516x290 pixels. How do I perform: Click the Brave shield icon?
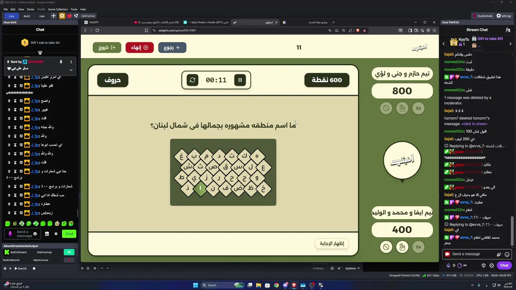(x=357, y=30)
